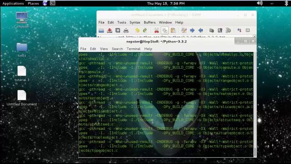Cut selection with scissors icon

tap(156, 31)
